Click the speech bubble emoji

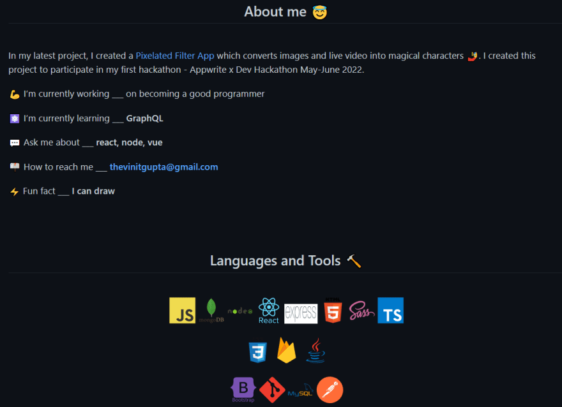click(x=14, y=143)
